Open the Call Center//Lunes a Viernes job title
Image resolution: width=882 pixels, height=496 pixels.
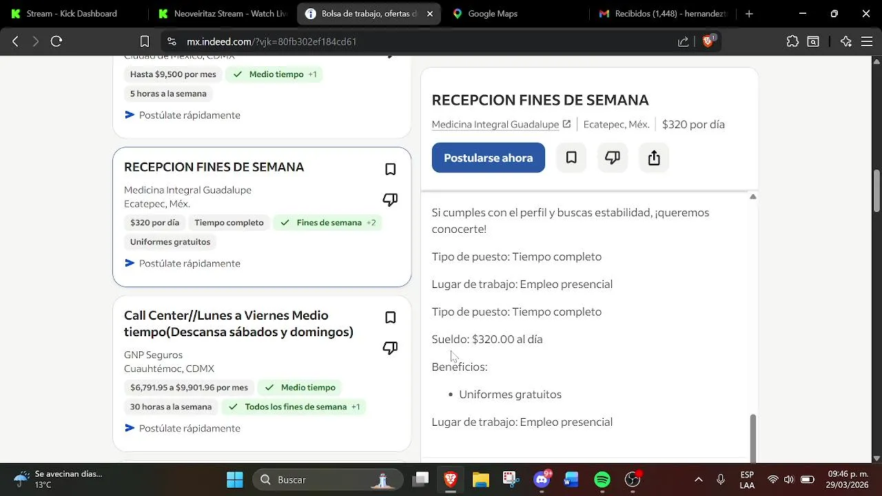pos(238,324)
